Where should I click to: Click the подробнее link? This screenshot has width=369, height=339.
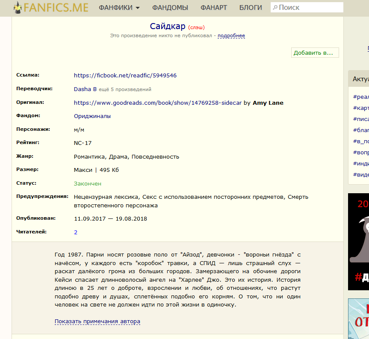231,36
